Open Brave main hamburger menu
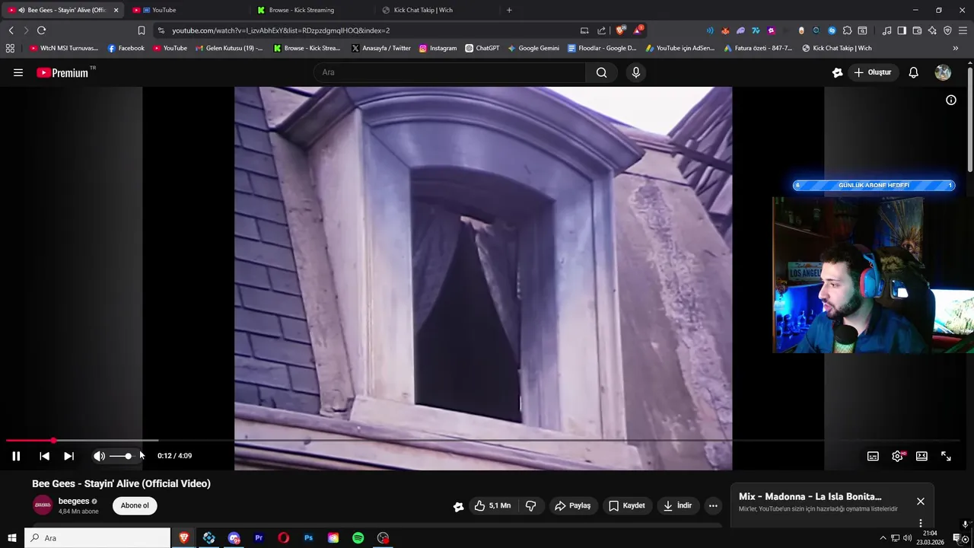The width and height of the screenshot is (974, 548). [963, 30]
